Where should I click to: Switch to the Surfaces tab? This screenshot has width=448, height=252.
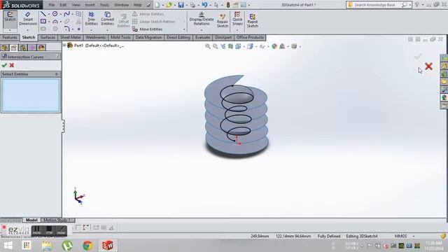click(x=48, y=37)
